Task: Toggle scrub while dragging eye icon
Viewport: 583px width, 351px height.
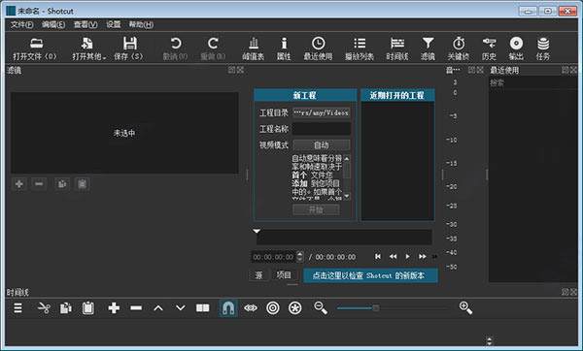Action: 251,308
